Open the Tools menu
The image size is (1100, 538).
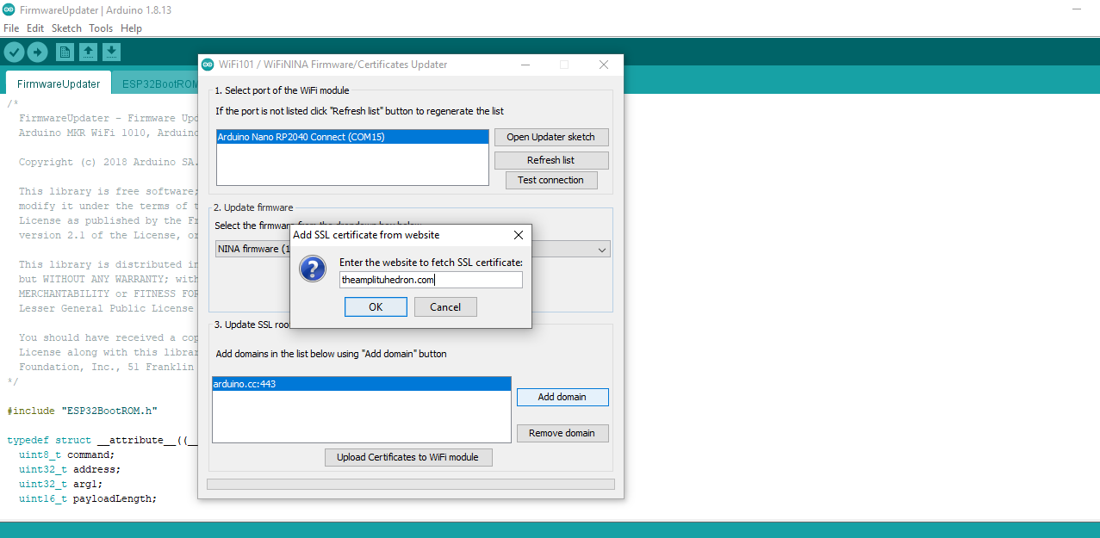100,28
